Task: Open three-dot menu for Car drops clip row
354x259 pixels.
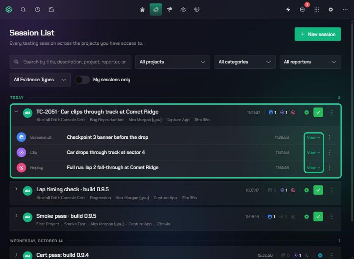Action: [x=329, y=153]
